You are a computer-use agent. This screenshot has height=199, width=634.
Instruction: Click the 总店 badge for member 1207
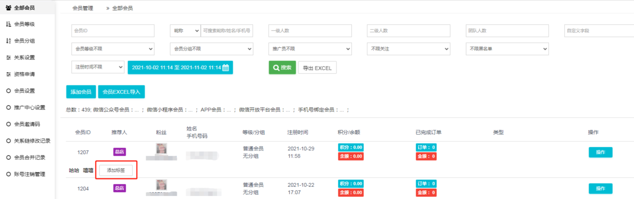(119, 152)
